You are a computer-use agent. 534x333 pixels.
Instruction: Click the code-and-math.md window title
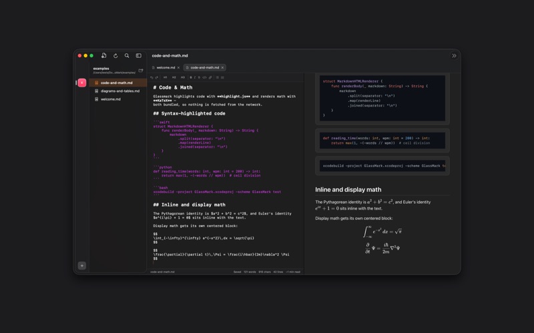pos(170,56)
